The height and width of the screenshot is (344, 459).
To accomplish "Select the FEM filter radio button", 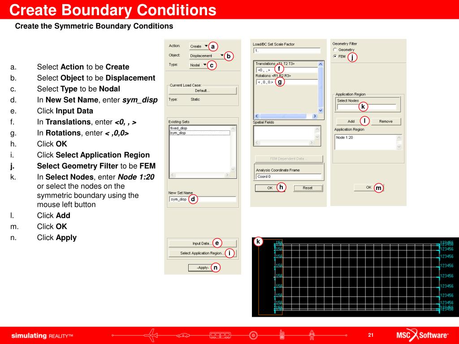I will pyautogui.click(x=335, y=56).
